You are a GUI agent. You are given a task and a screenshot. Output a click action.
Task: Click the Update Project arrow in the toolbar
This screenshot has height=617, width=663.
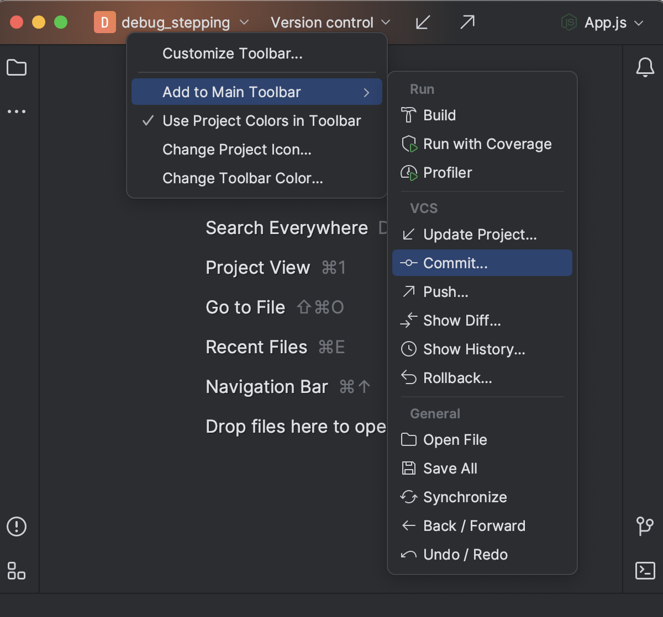[x=422, y=22]
